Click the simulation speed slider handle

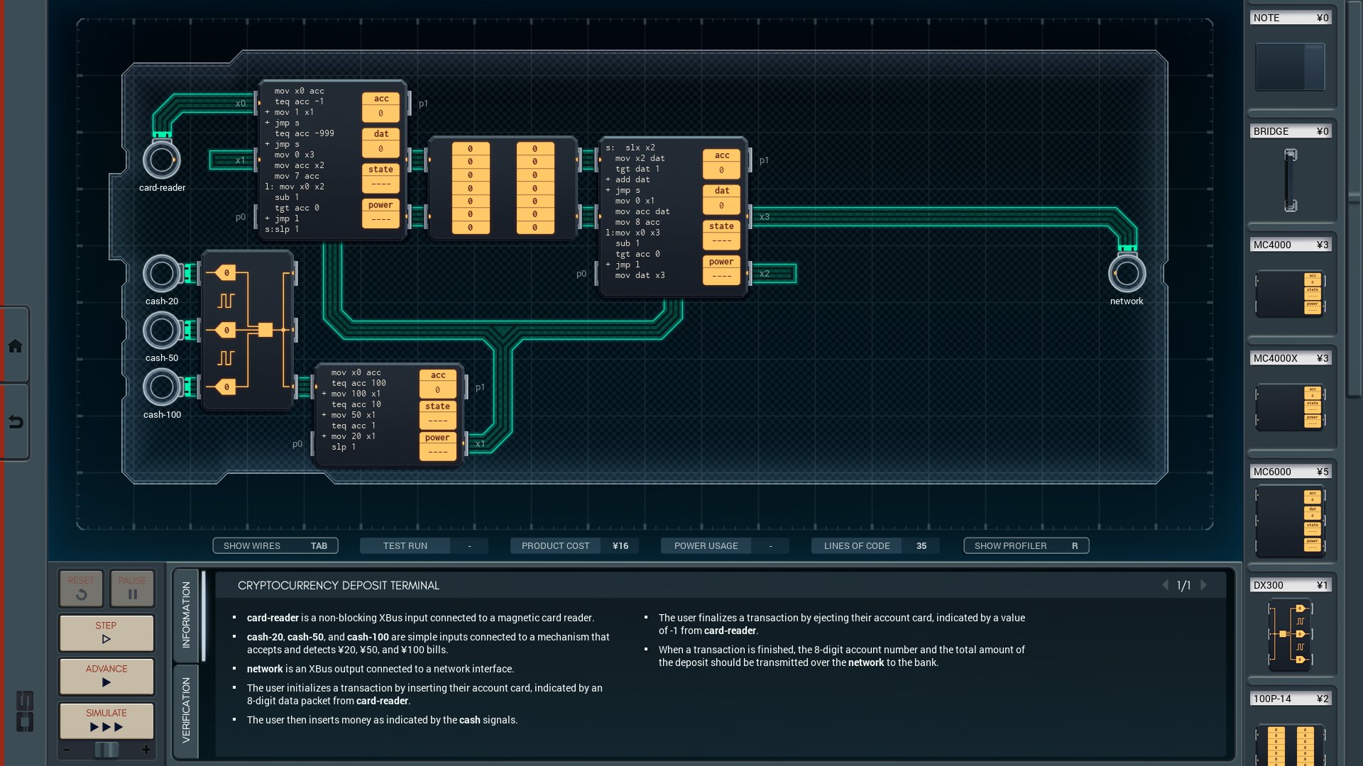(106, 750)
